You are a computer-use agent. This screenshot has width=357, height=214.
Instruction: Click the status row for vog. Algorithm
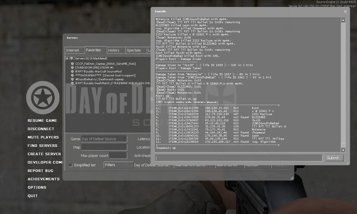coord(216,142)
